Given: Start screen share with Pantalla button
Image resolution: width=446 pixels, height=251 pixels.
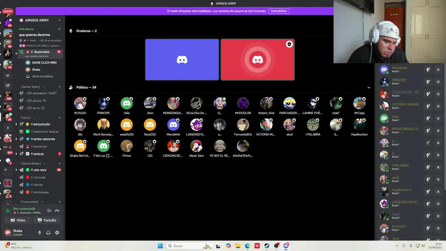Looking at the screenshot, I should coord(47,220).
